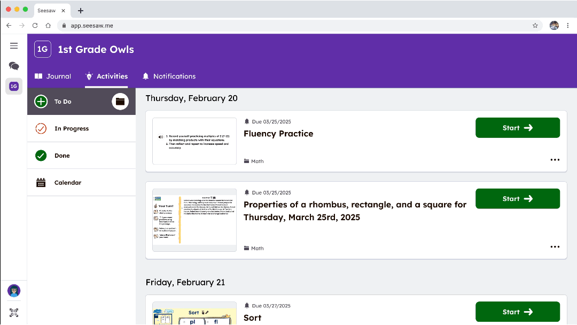Screen dimensions: 577x325
Task: Open the Chrome menu with three dots
Action: point(568,25)
